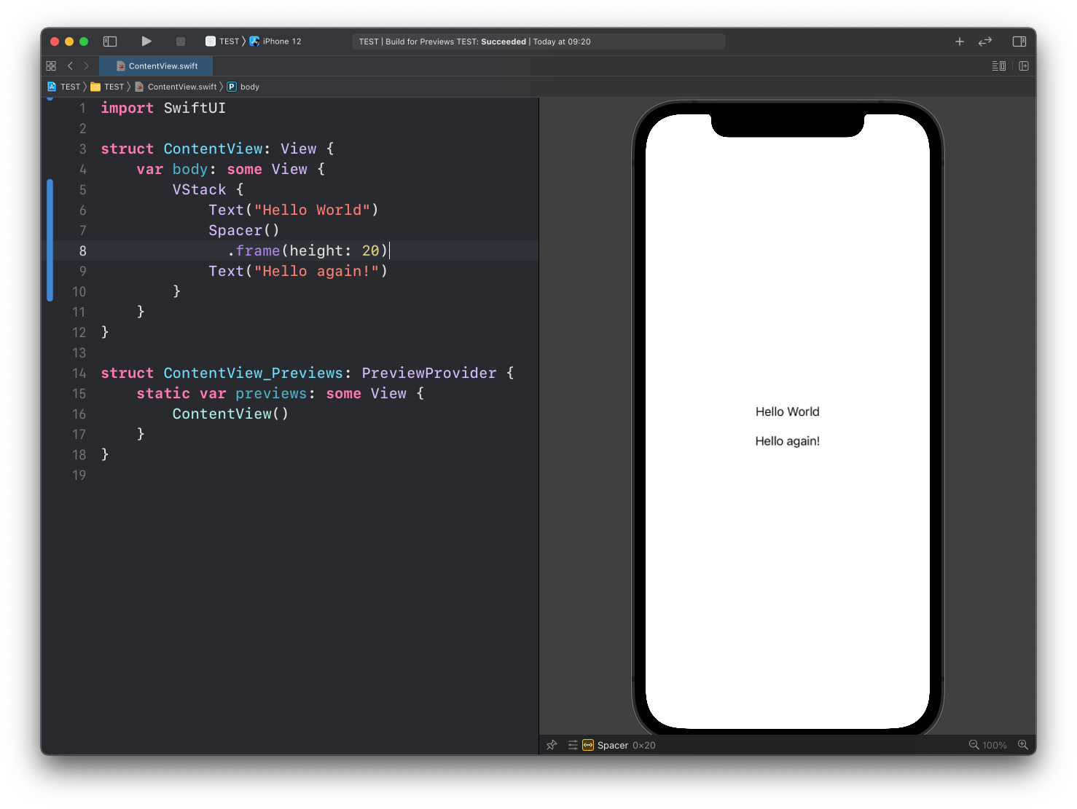Image resolution: width=1077 pixels, height=809 pixels.
Task: Go back with the left chevron
Action: point(70,66)
